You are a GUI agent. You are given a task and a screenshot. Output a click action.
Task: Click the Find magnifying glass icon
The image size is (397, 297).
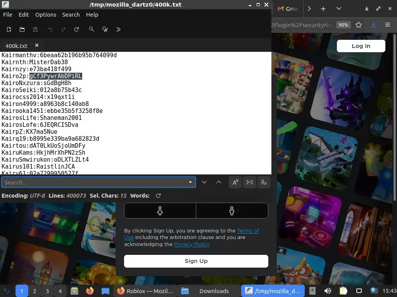91,29
